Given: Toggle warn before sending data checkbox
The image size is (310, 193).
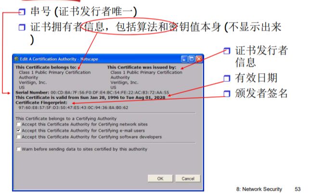Looking at the screenshot, I should tap(19, 149).
